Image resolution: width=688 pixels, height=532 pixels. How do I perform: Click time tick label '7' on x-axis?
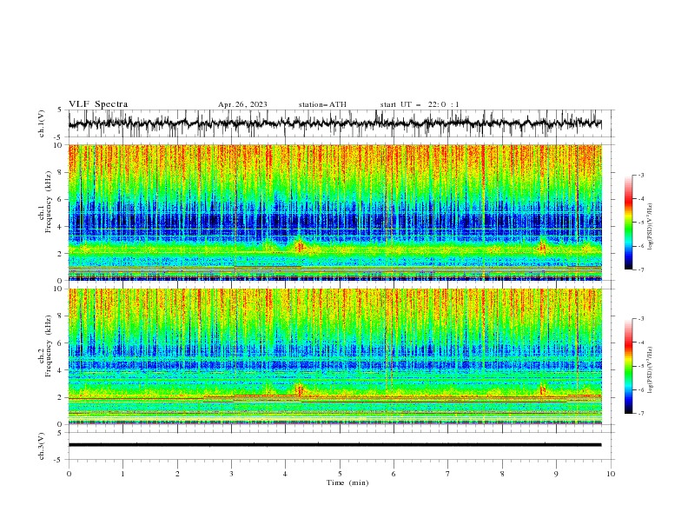[x=448, y=474]
